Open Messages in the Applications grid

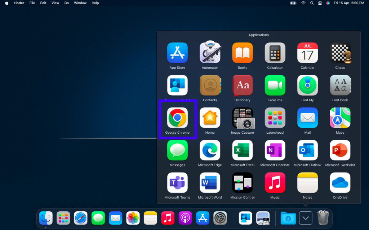coord(177,150)
